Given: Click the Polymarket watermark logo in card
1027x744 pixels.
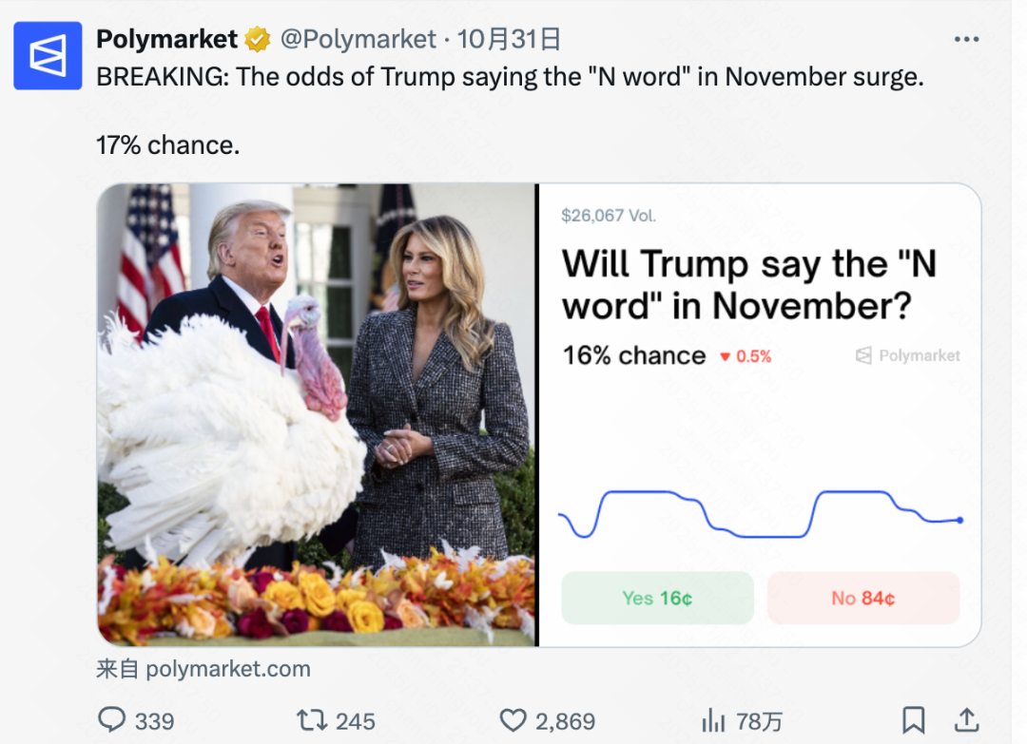Looking at the screenshot, I should (x=908, y=355).
